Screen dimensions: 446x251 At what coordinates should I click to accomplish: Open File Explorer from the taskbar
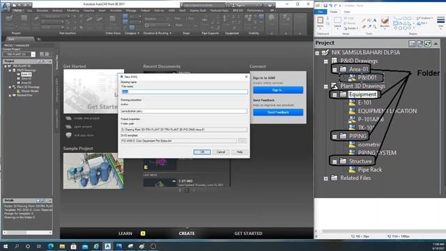[x=62, y=246]
